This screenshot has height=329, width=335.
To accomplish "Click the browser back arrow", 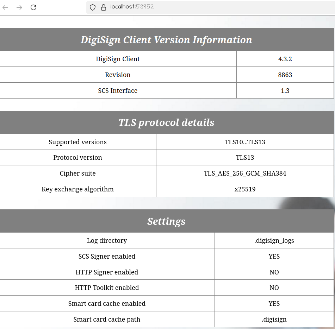I will (x=5, y=7).
